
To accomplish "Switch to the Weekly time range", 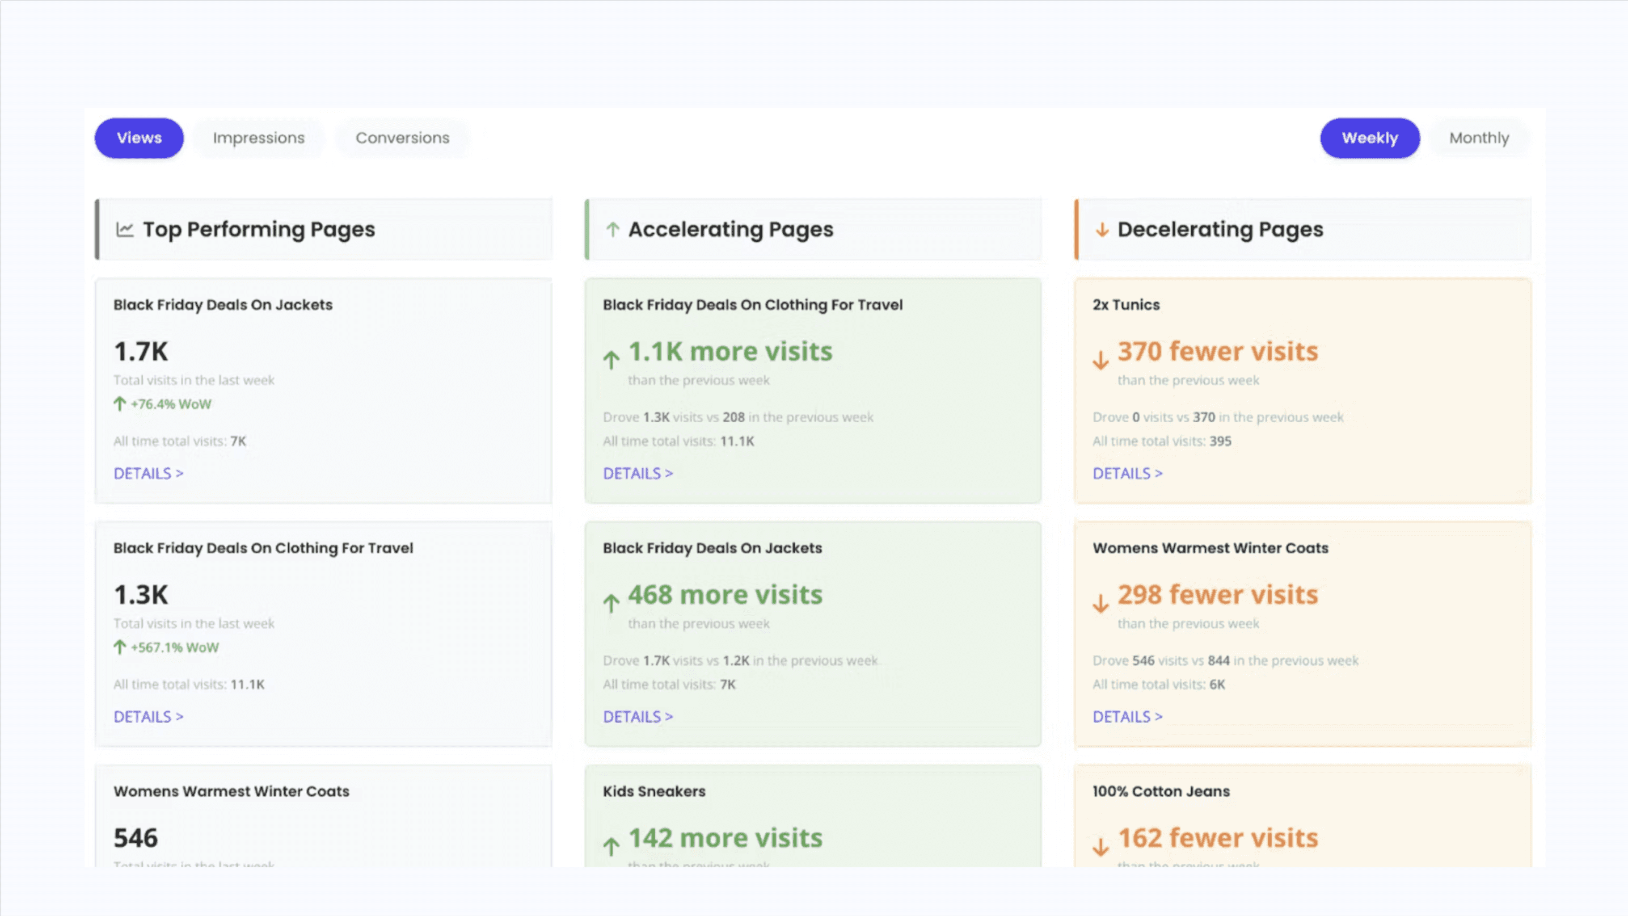I will tap(1369, 138).
